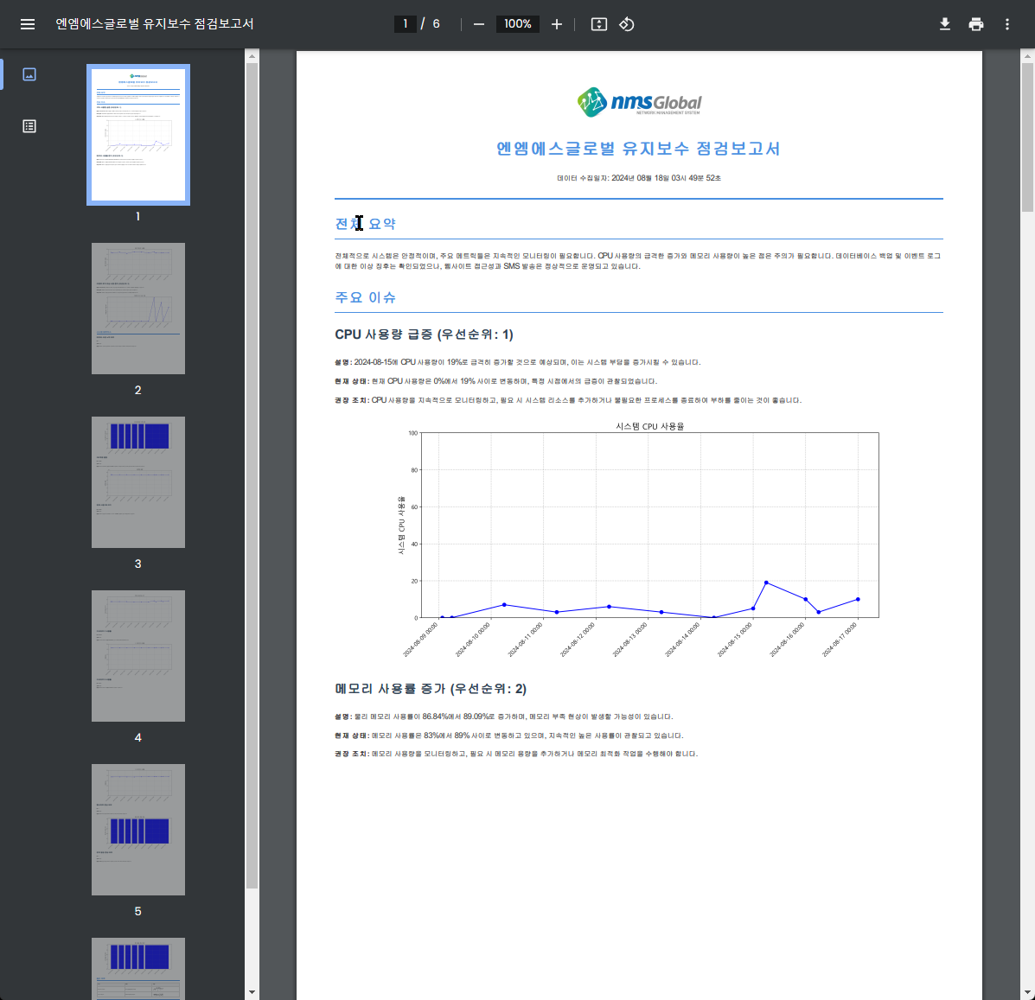Click the document scroll down arrow

coord(1028,992)
